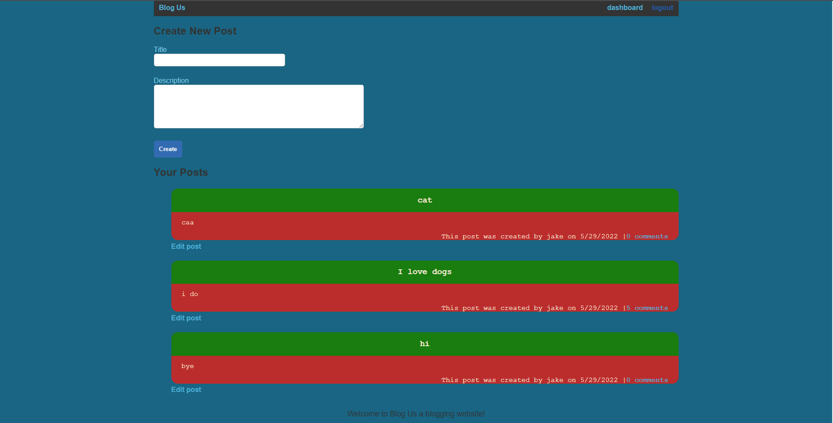833x423 pixels.
Task: Click the Your Posts section heading
Action: (181, 172)
